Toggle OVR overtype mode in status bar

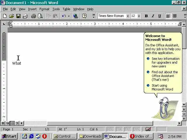tap(137, 129)
